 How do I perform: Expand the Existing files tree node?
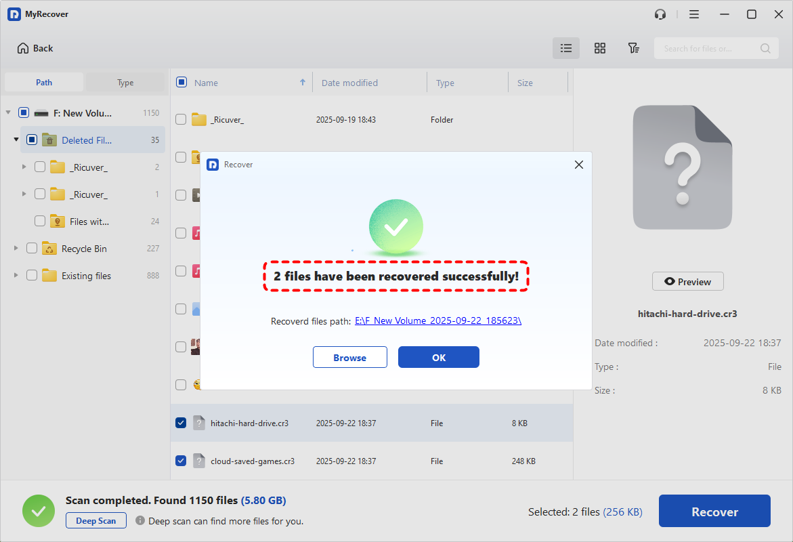[x=16, y=276]
